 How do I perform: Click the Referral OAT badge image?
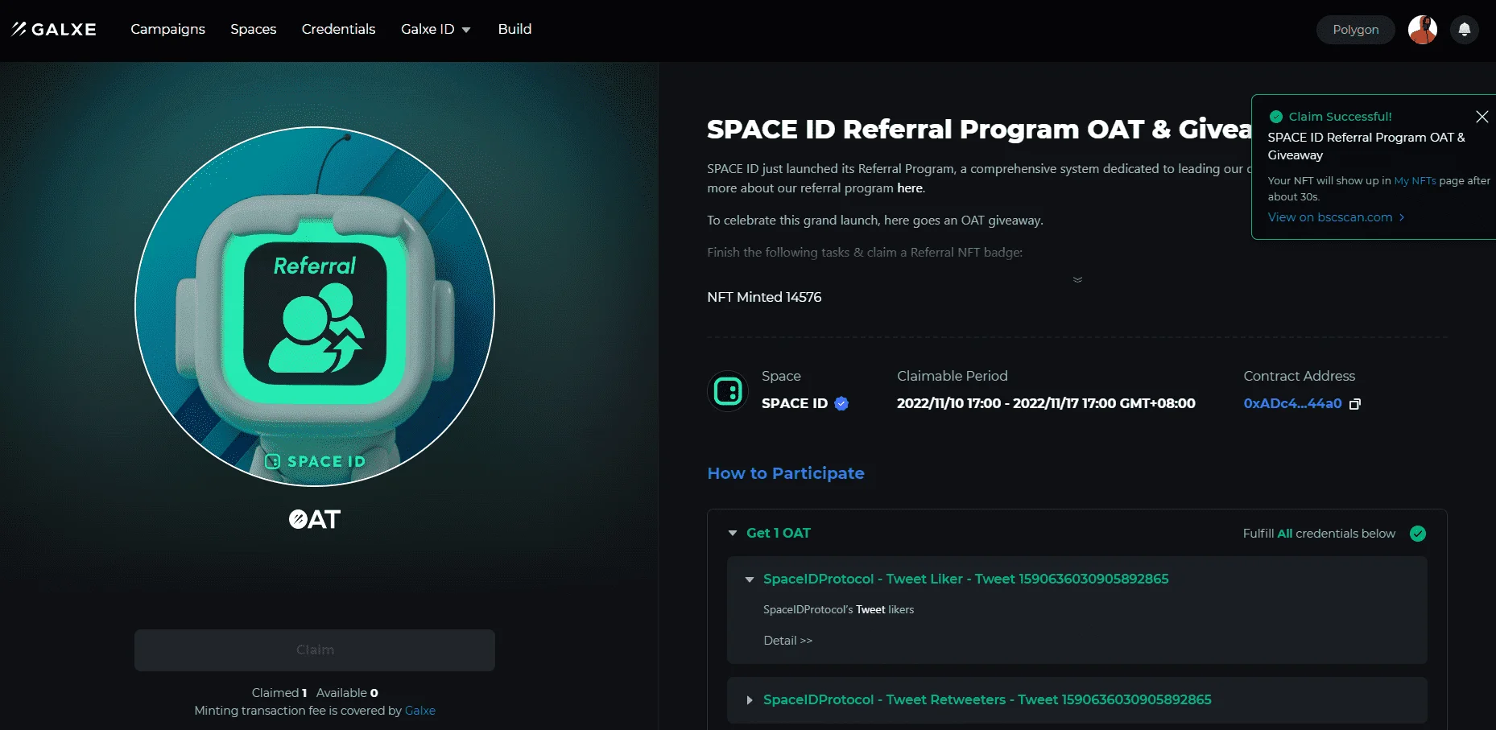pos(315,307)
